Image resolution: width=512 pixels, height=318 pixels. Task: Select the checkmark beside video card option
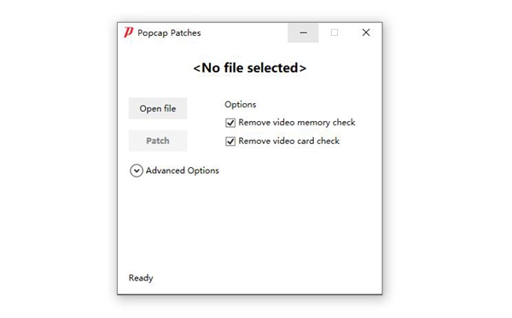pyautogui.click(x=230, y=142)
